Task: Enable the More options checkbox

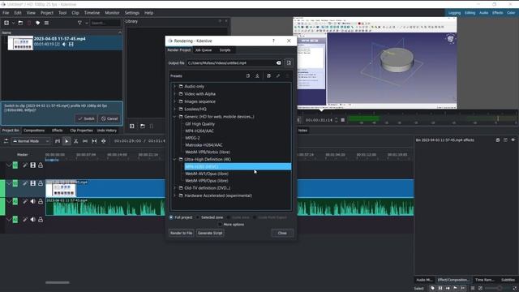Action: (x=220, y=225)
